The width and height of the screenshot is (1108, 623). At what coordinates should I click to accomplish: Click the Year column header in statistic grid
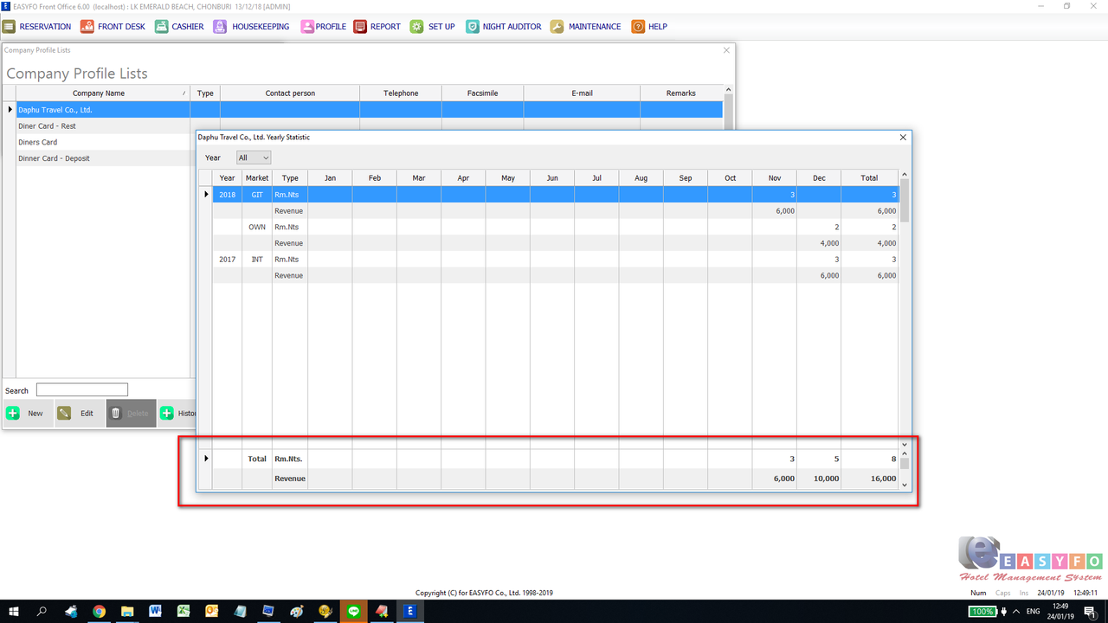click(x=227, y=178)
